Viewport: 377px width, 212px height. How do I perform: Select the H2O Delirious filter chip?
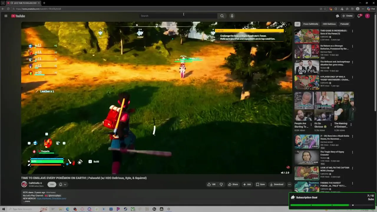[x=329, y=24]
